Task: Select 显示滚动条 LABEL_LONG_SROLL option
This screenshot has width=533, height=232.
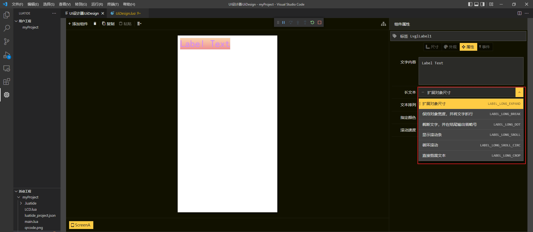Action: (471, 135)
